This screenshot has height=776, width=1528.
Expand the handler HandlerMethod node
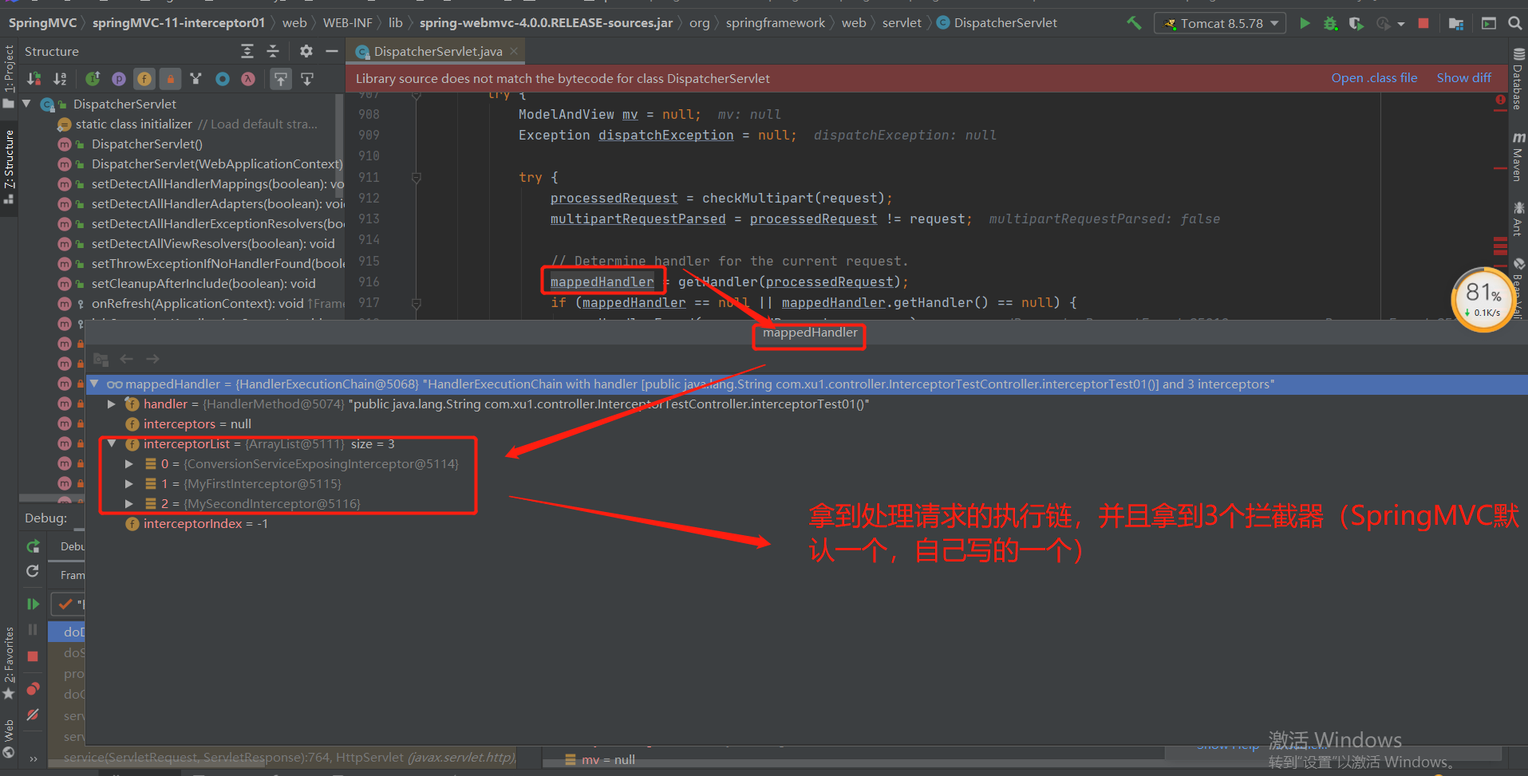112,404
